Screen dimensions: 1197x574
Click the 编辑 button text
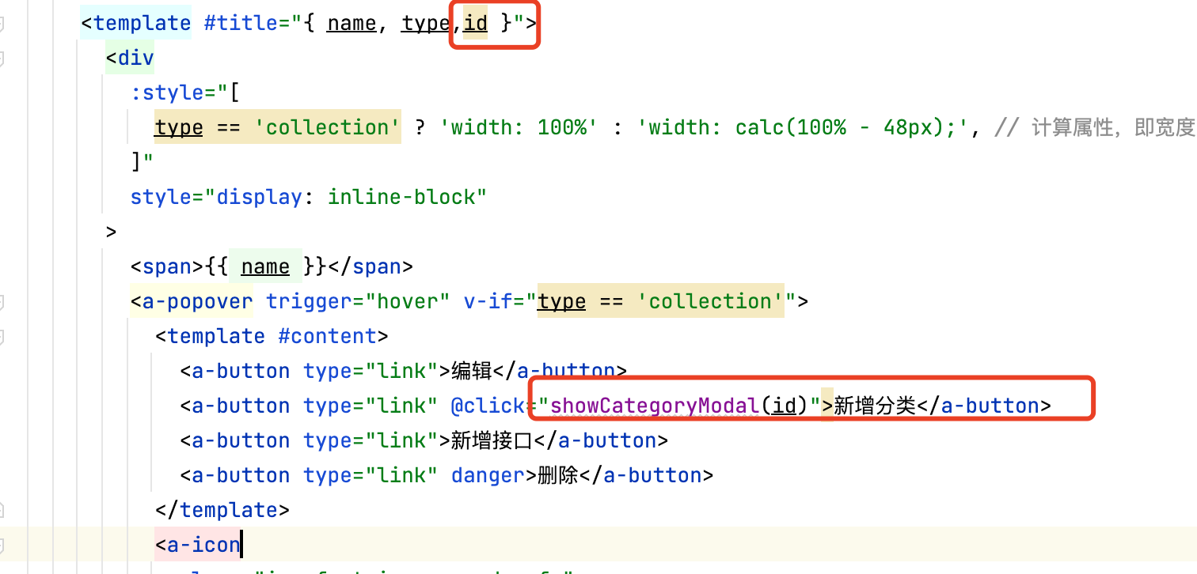coord(471,372)
